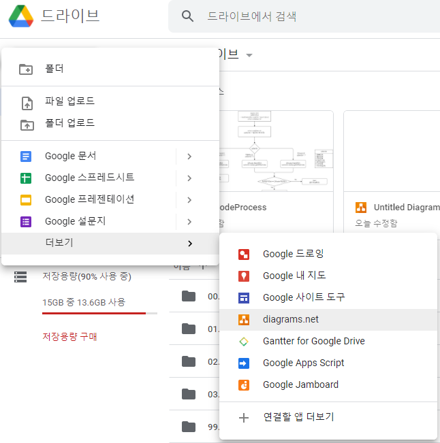Select the folder icon in row 00.
Viewport: 440px width, 443px height.
click(189, 296)
